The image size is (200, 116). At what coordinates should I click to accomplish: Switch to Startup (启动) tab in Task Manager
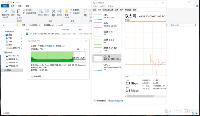[116, 10]
